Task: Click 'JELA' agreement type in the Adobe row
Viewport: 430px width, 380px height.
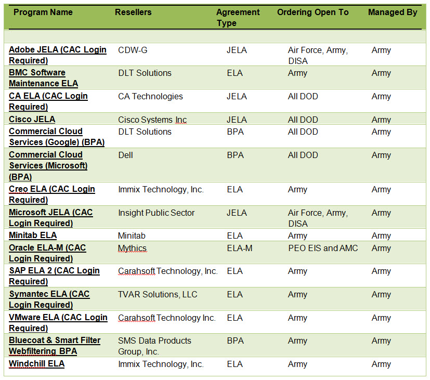Action: tap(237, 50)
